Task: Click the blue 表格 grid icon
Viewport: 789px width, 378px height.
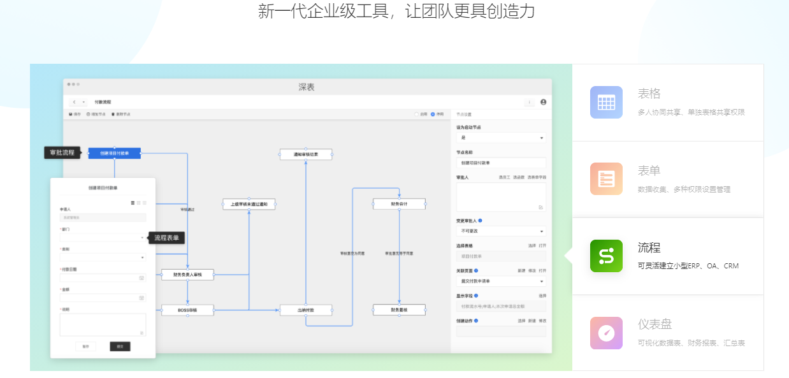Action: tap(606, 102)
